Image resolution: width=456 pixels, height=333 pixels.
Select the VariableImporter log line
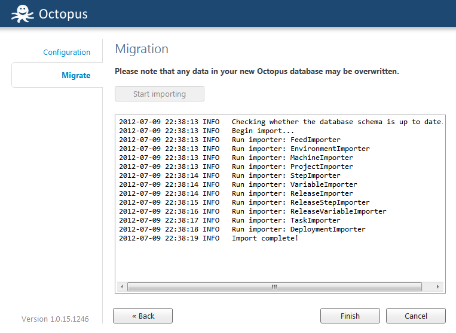click(238, 184)
